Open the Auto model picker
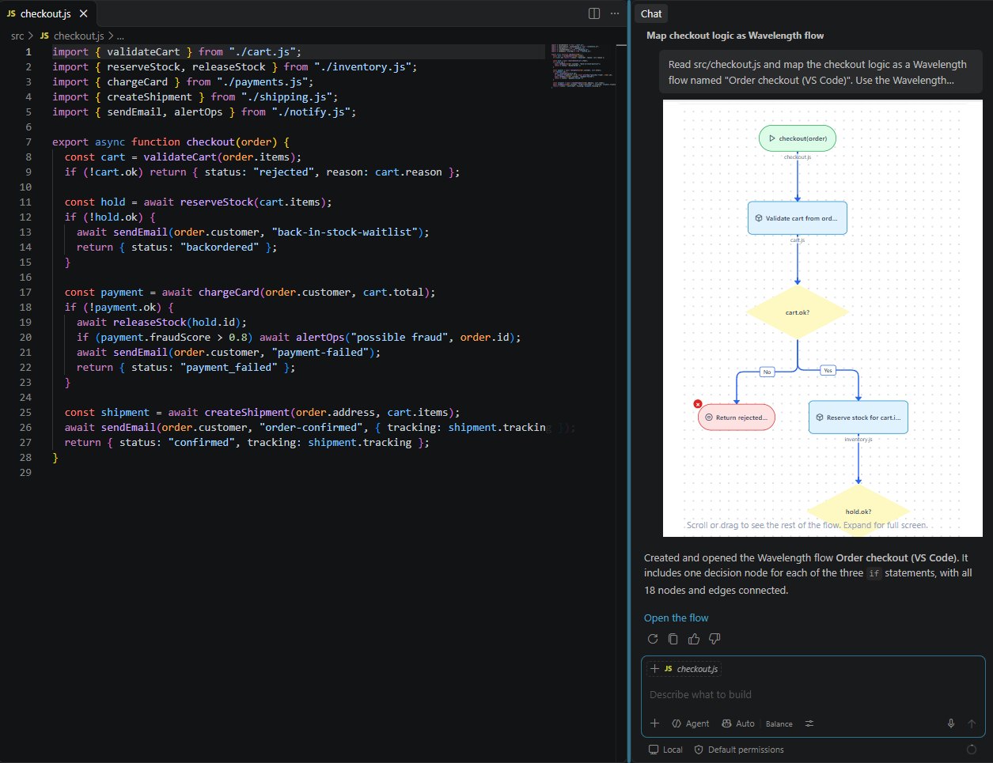This screenshot has height=763, width=993. [738, 723]
